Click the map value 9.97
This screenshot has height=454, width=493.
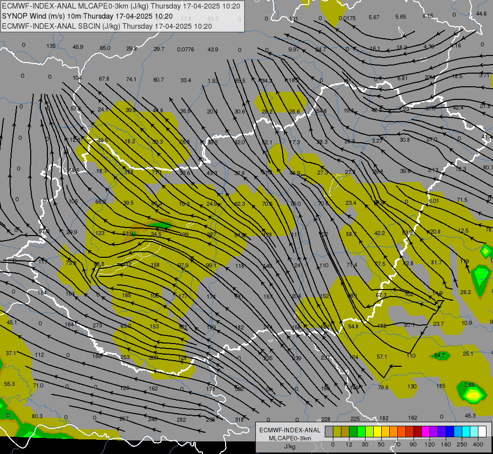pos(294,49)
